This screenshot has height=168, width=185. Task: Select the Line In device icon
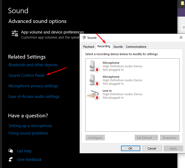(93, 94)
